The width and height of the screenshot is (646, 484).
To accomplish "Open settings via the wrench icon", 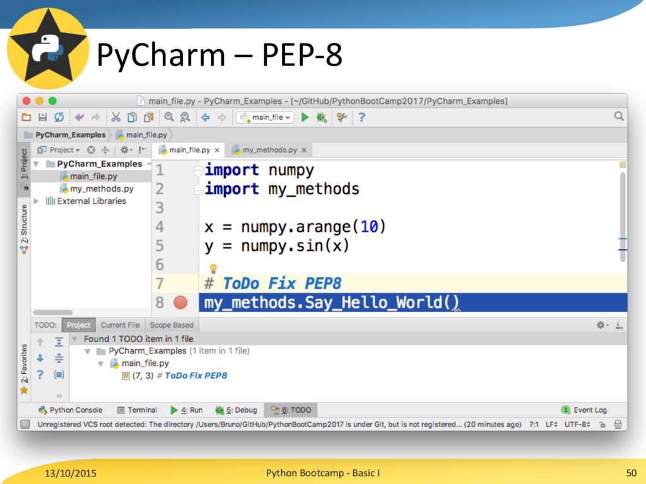I will coord(341,118).
